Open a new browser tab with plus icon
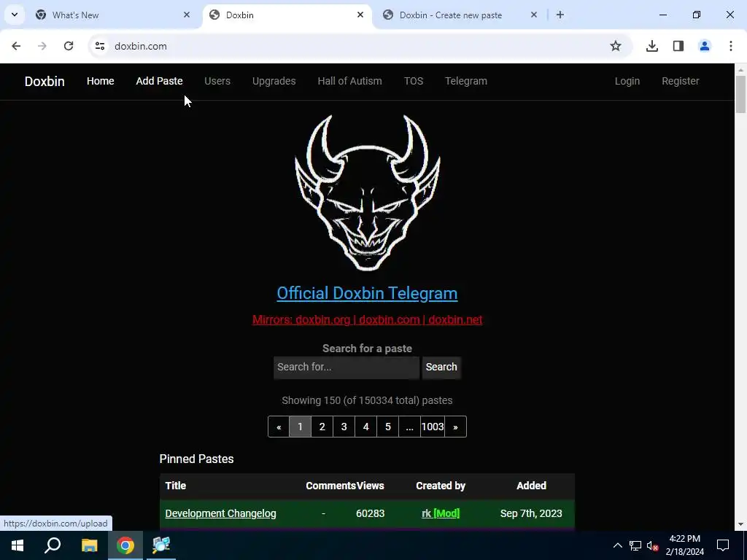Image resolution: width=747 pixels, height=560 pixels. pyautogui.click(x=560, y=15)
